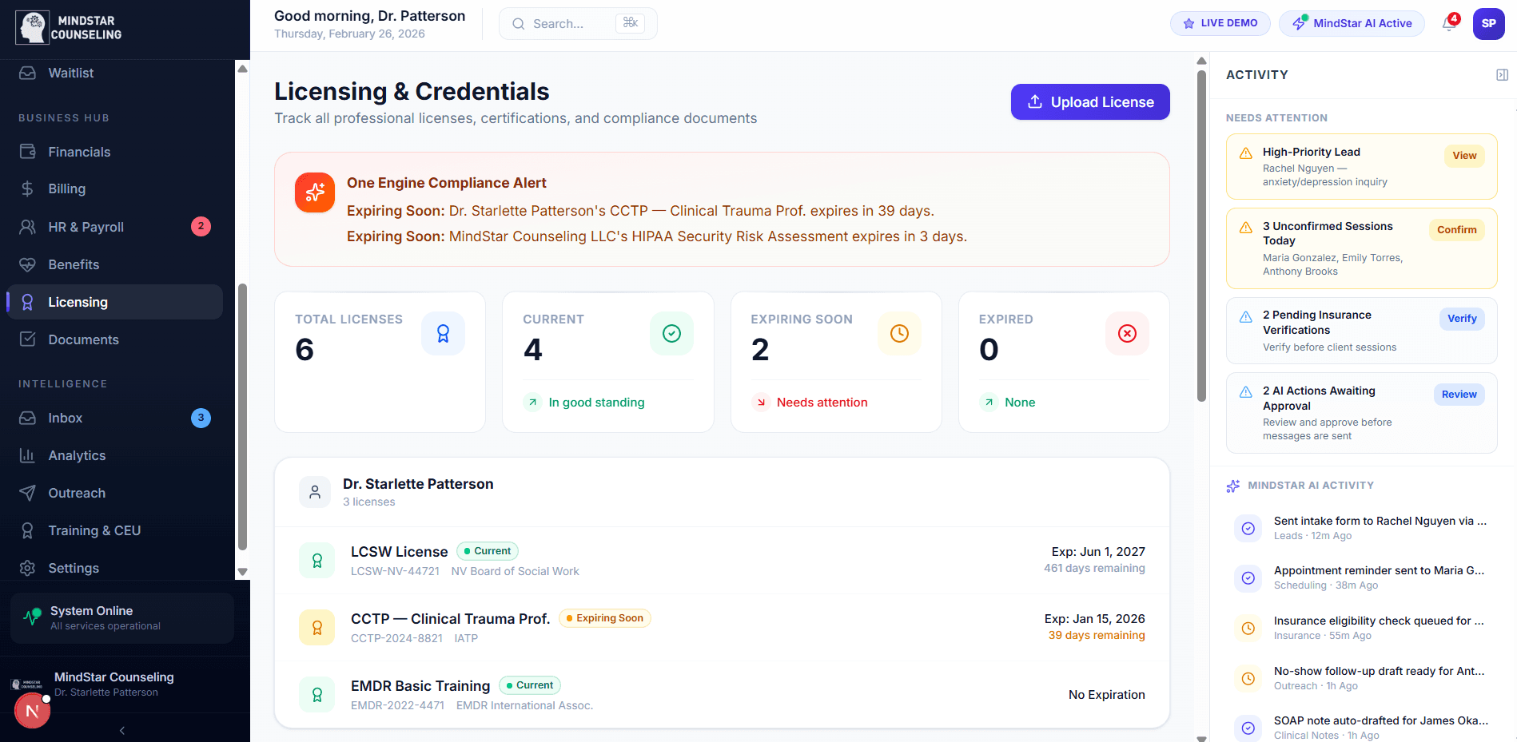
Task: Open the SP profile avatar menu
Action: (x=1489, y=23)
